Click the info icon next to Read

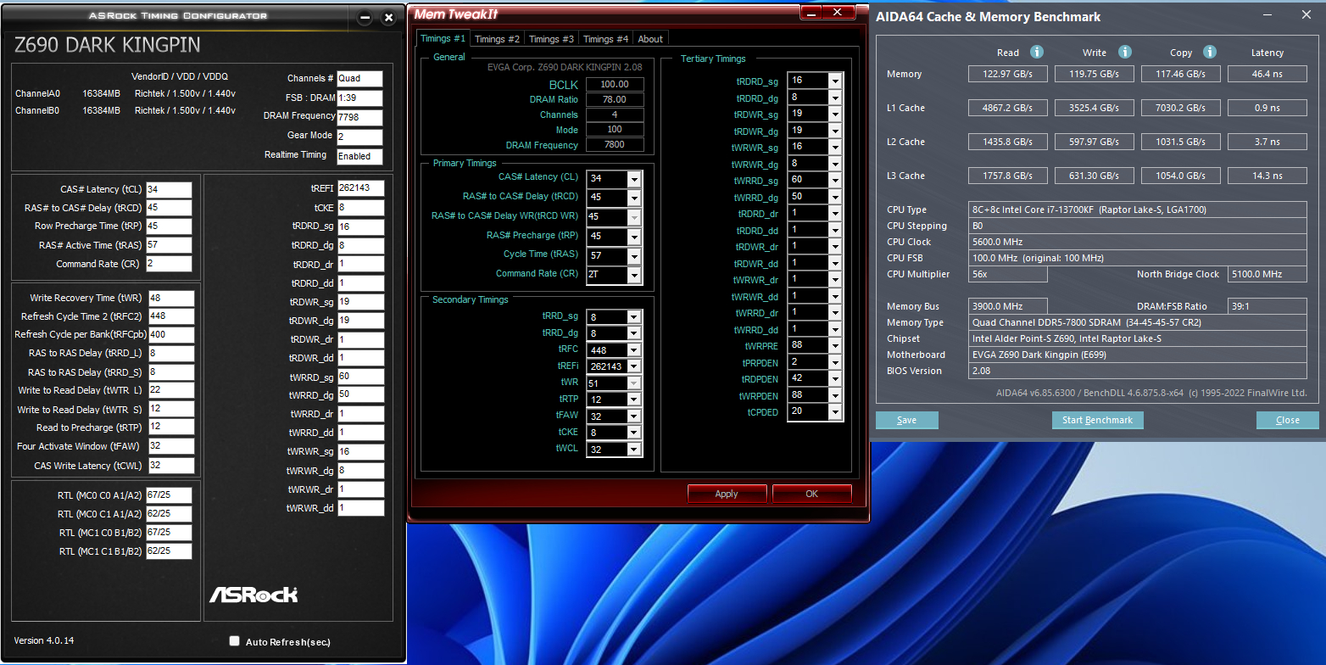1036,53
